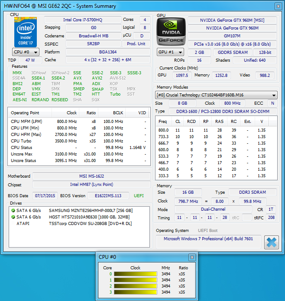Click the BCLK column header
The height and width of the screenshot is (301, 285).
pyautogui.click(x=112, y=112)
